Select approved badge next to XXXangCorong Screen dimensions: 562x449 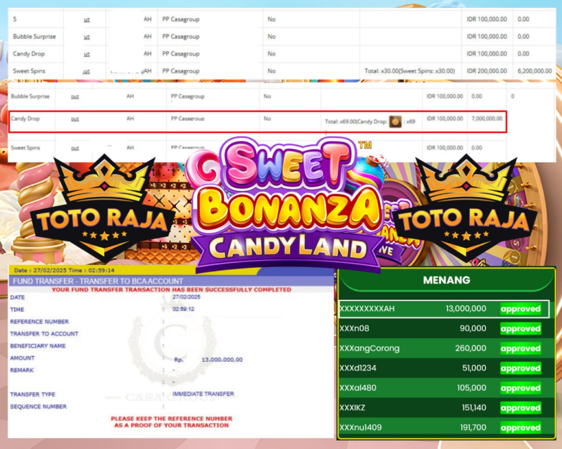520,348
